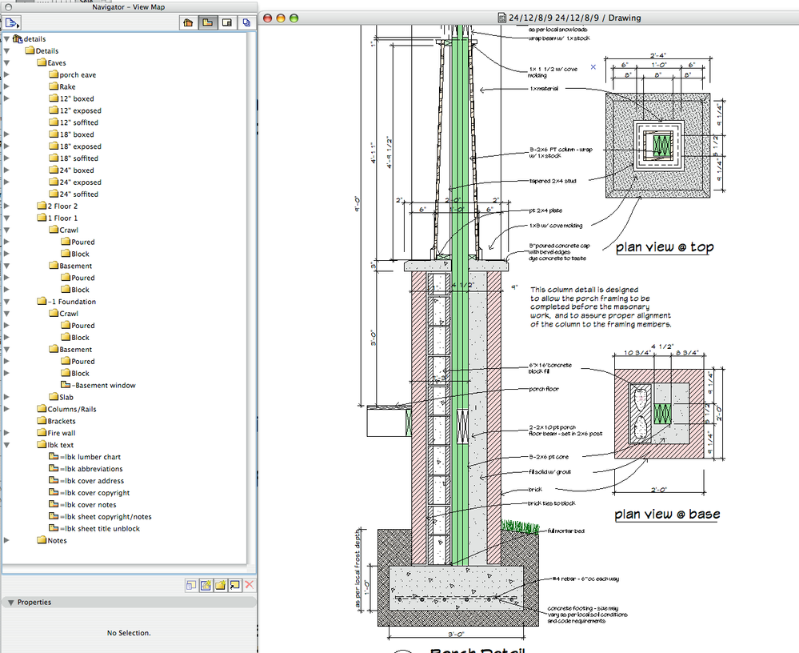799x653 pixels.
Task: Switch Navigator to Project Map
Action: pyautogui.click(x=189, y=23)
